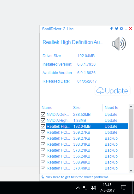The width and height of the screenshot is (134, 194).
Task: Select the NVIDIA High... driver name
Action: pos(58,120)
